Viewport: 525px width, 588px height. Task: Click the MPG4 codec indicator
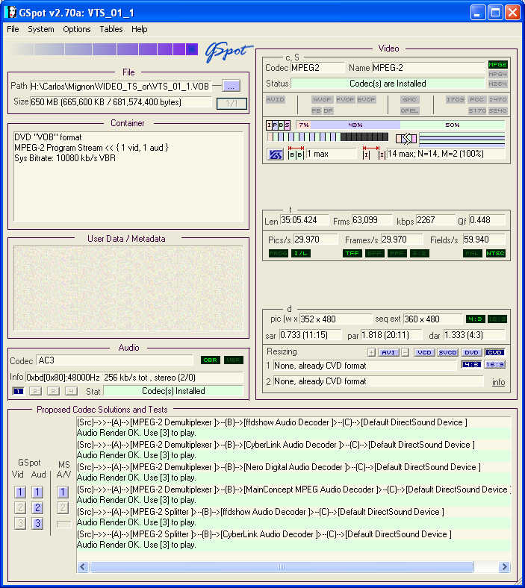(497, 75)
